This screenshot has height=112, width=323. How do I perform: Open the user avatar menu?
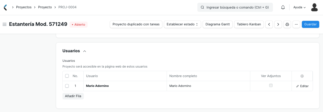(314, 7)
